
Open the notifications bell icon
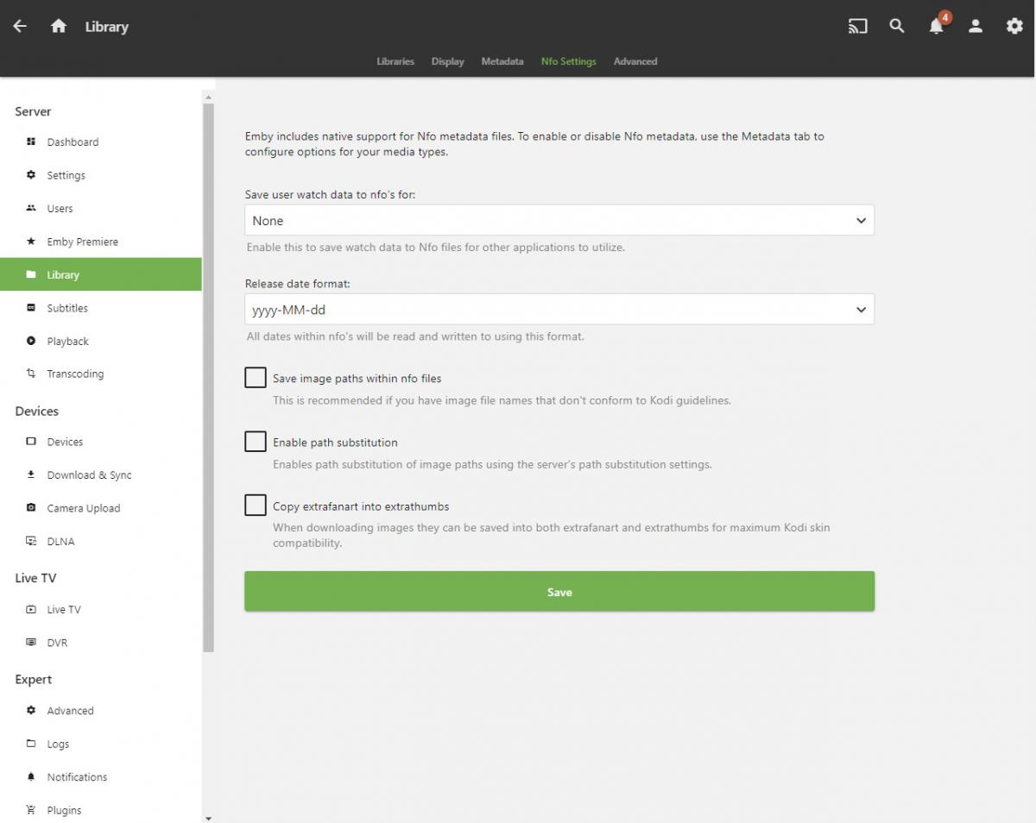click(x=936, y=26)
